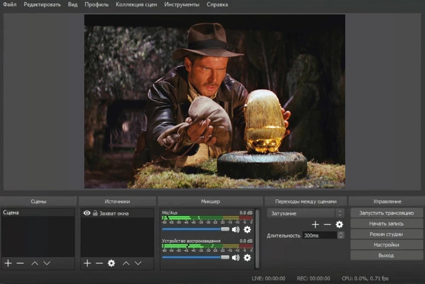Move scene up in Сцены panel
The image size is (425, 284).
[x=35, y=263]
